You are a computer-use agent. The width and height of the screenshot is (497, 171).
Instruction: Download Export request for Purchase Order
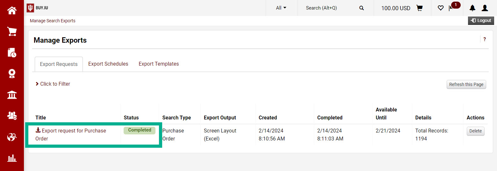71,134
